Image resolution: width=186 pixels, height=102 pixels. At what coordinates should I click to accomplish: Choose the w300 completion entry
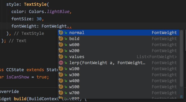pos(74,75)
